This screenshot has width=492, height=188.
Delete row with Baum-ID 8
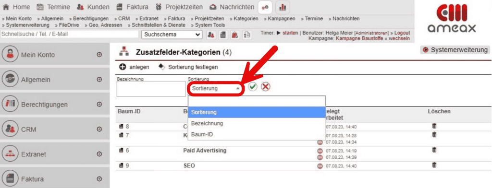click(434, 126)
